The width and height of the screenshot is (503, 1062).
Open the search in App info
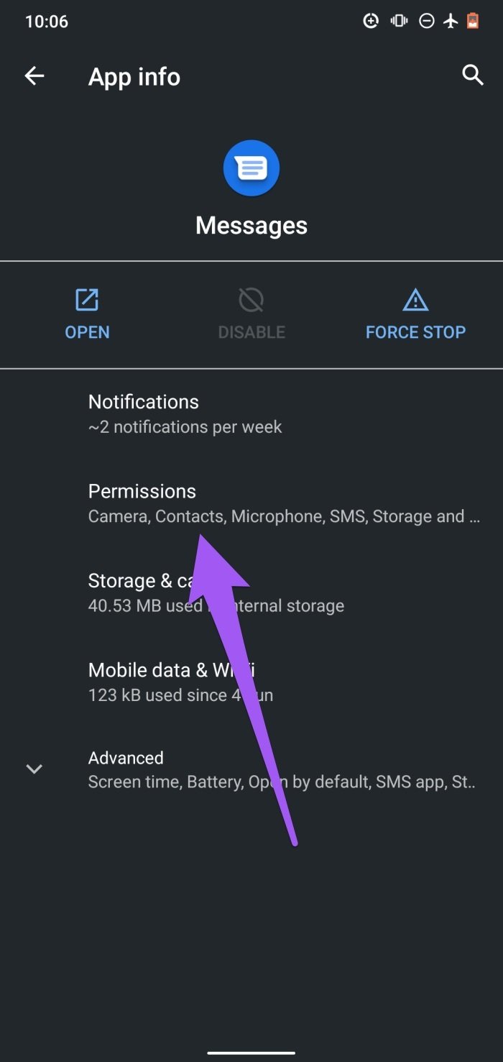pyautogui.click(x=473, y=75)
